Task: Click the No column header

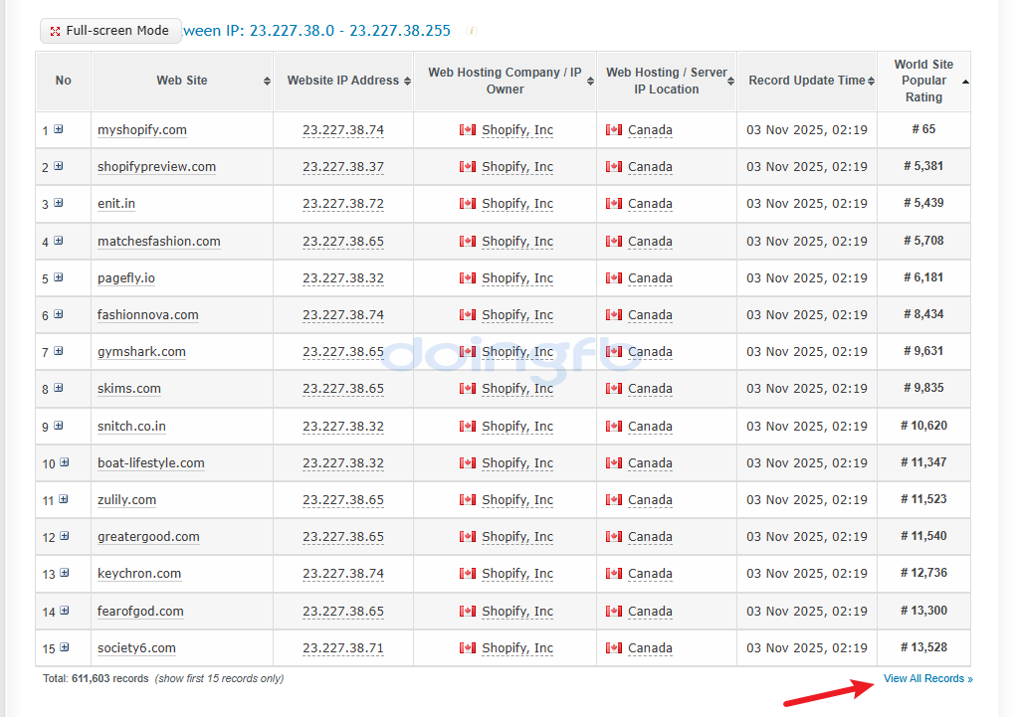Action: pos(64,82)
